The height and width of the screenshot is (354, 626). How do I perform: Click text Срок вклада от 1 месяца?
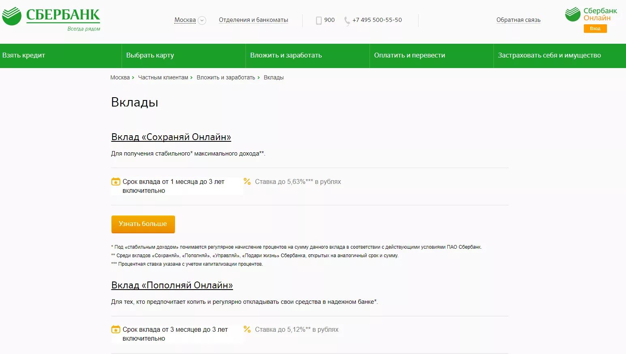coord(173,186)
